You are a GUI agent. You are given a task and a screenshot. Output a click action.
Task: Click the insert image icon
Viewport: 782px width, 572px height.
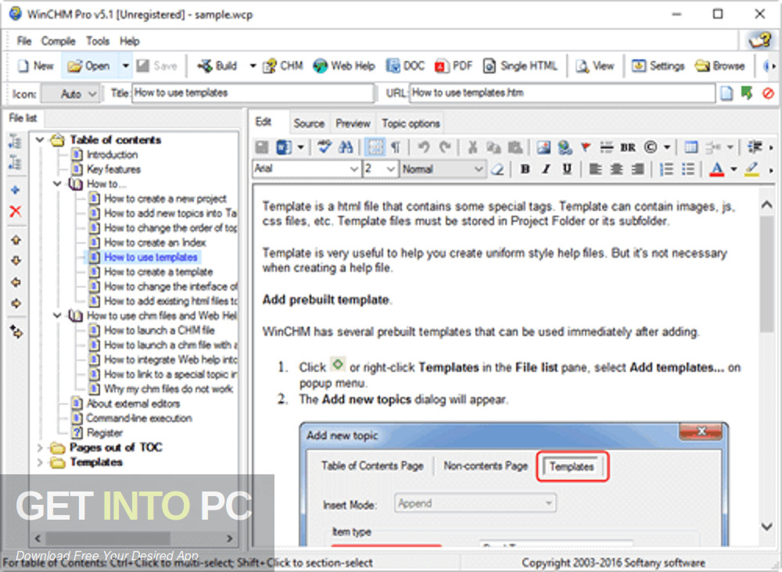click(543, 147)
